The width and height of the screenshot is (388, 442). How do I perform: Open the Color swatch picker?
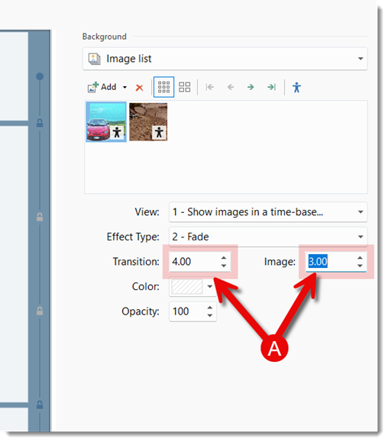(x=192, y=286)
